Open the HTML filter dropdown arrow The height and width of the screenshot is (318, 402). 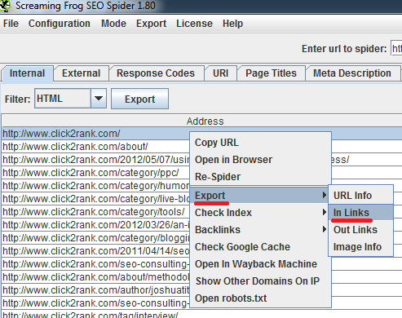(99, 99)
